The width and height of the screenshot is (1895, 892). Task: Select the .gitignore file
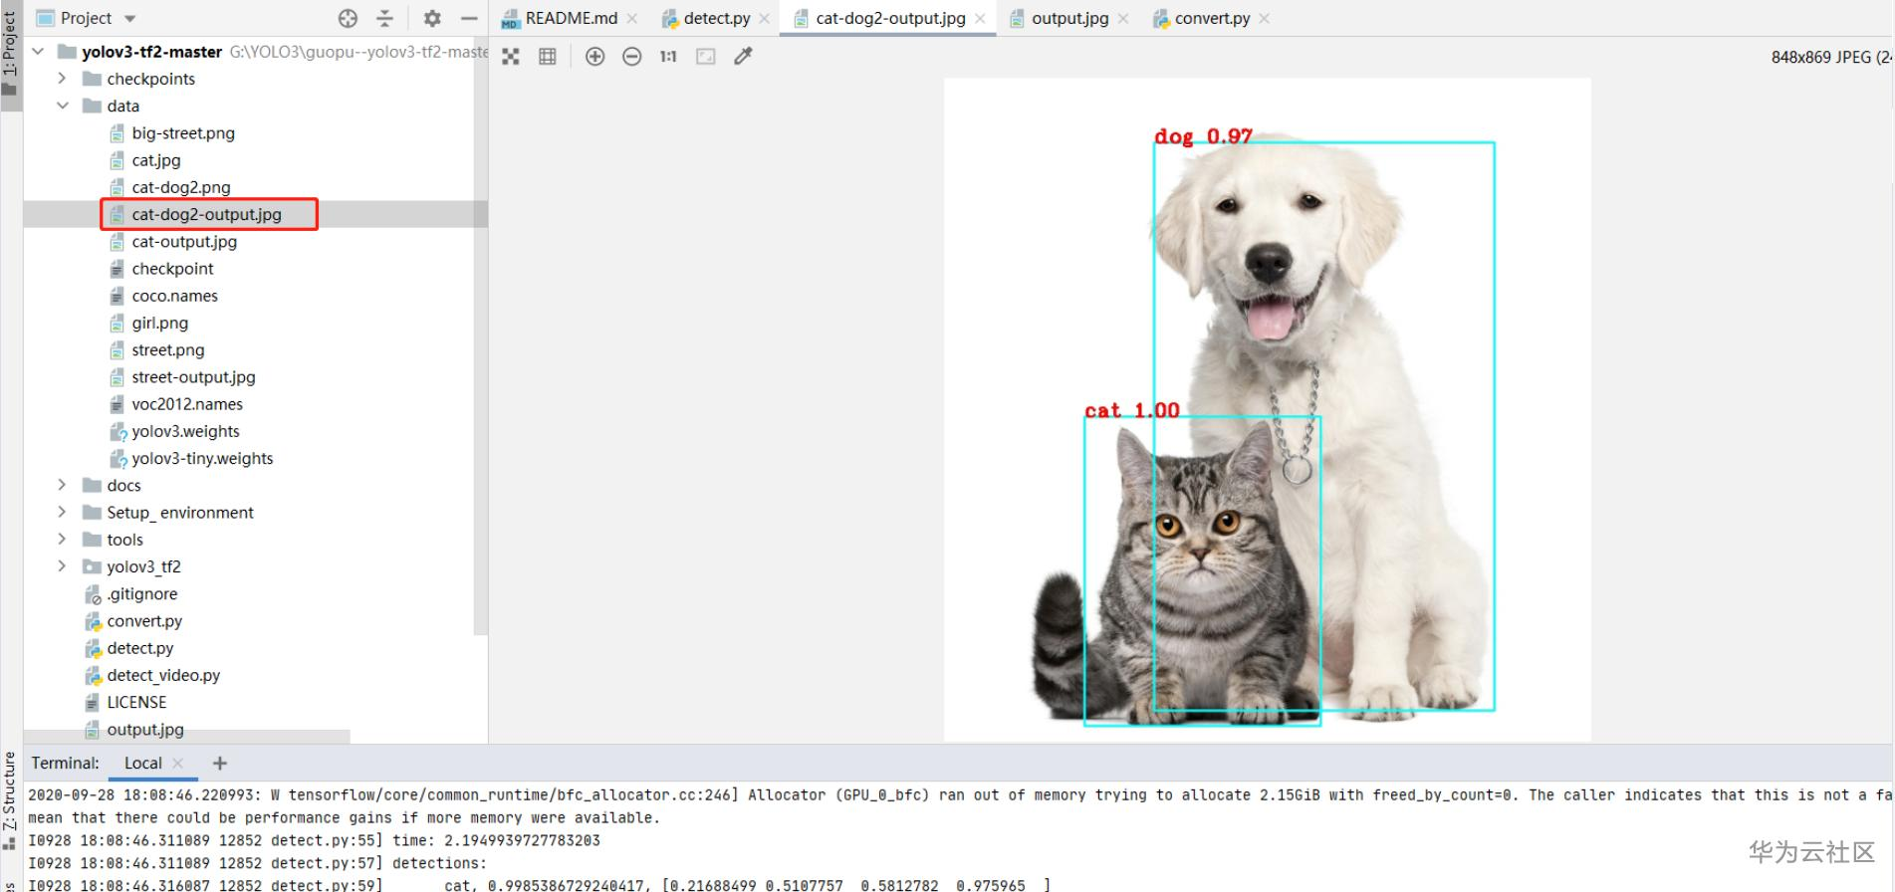[142, 593]
